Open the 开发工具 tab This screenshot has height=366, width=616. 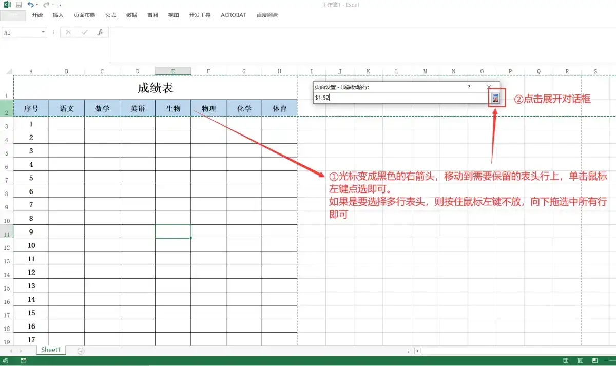(199, 15)
